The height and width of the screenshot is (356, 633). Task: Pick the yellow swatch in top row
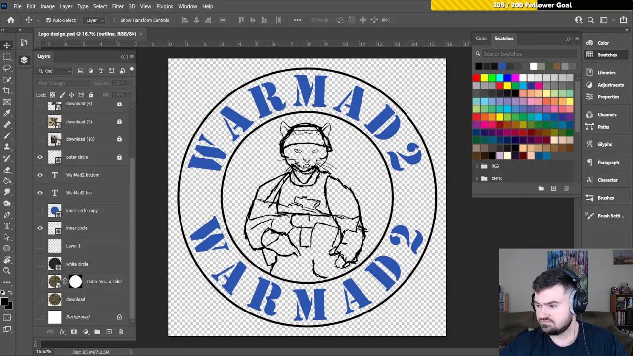point(484,78)
